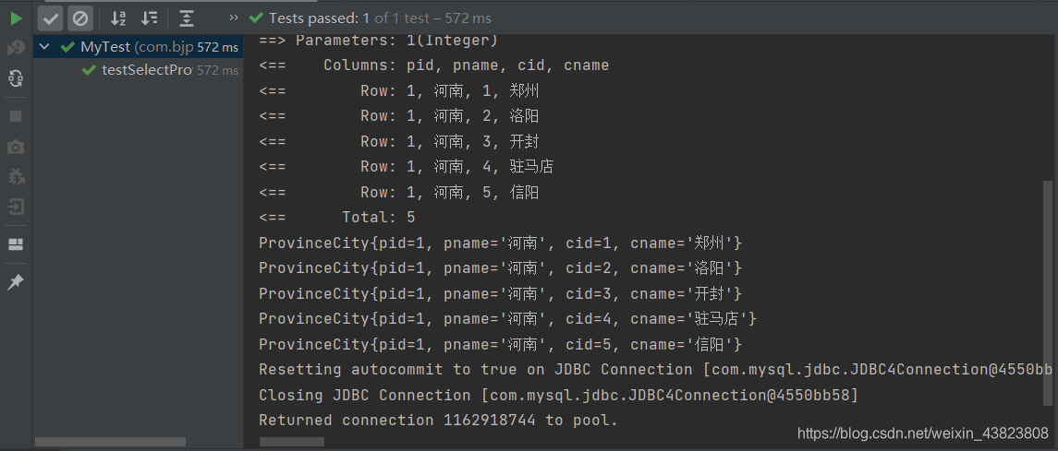Toggle Show Ignored tests button
This screenshot has width=1058, height=451.
tap(80, 18)
